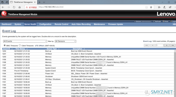Select event 1197 DIMM FAULT DDR4_A1 row
176x97 pixels.
(88, 65)
